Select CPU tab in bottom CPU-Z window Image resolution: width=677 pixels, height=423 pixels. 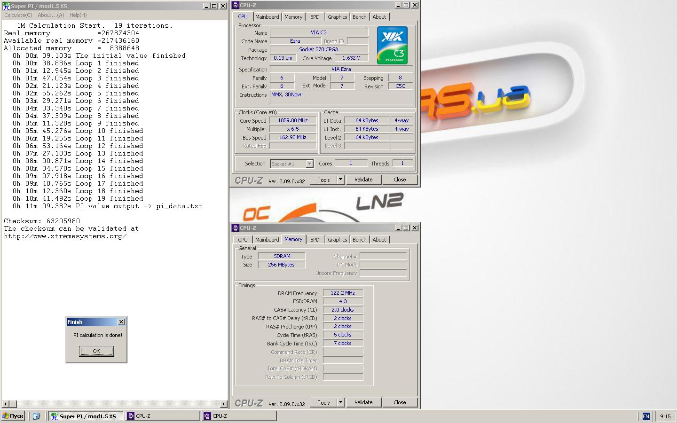[x=243, y=240]
